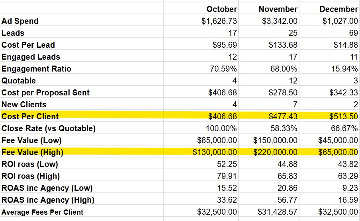
Task: Select the October column header cell
Action: coord(221,9)
